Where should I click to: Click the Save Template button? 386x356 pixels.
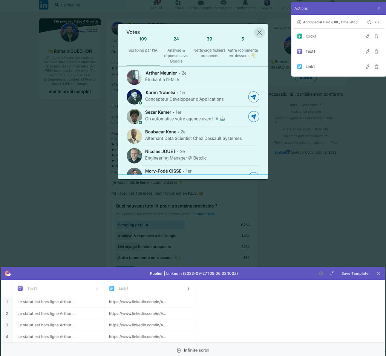point(355,273)
